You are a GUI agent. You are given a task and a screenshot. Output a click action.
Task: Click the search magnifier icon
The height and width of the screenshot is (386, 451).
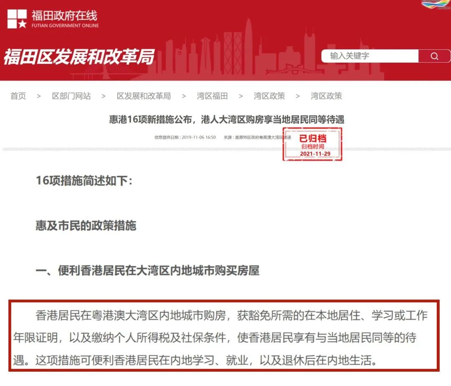435,56
